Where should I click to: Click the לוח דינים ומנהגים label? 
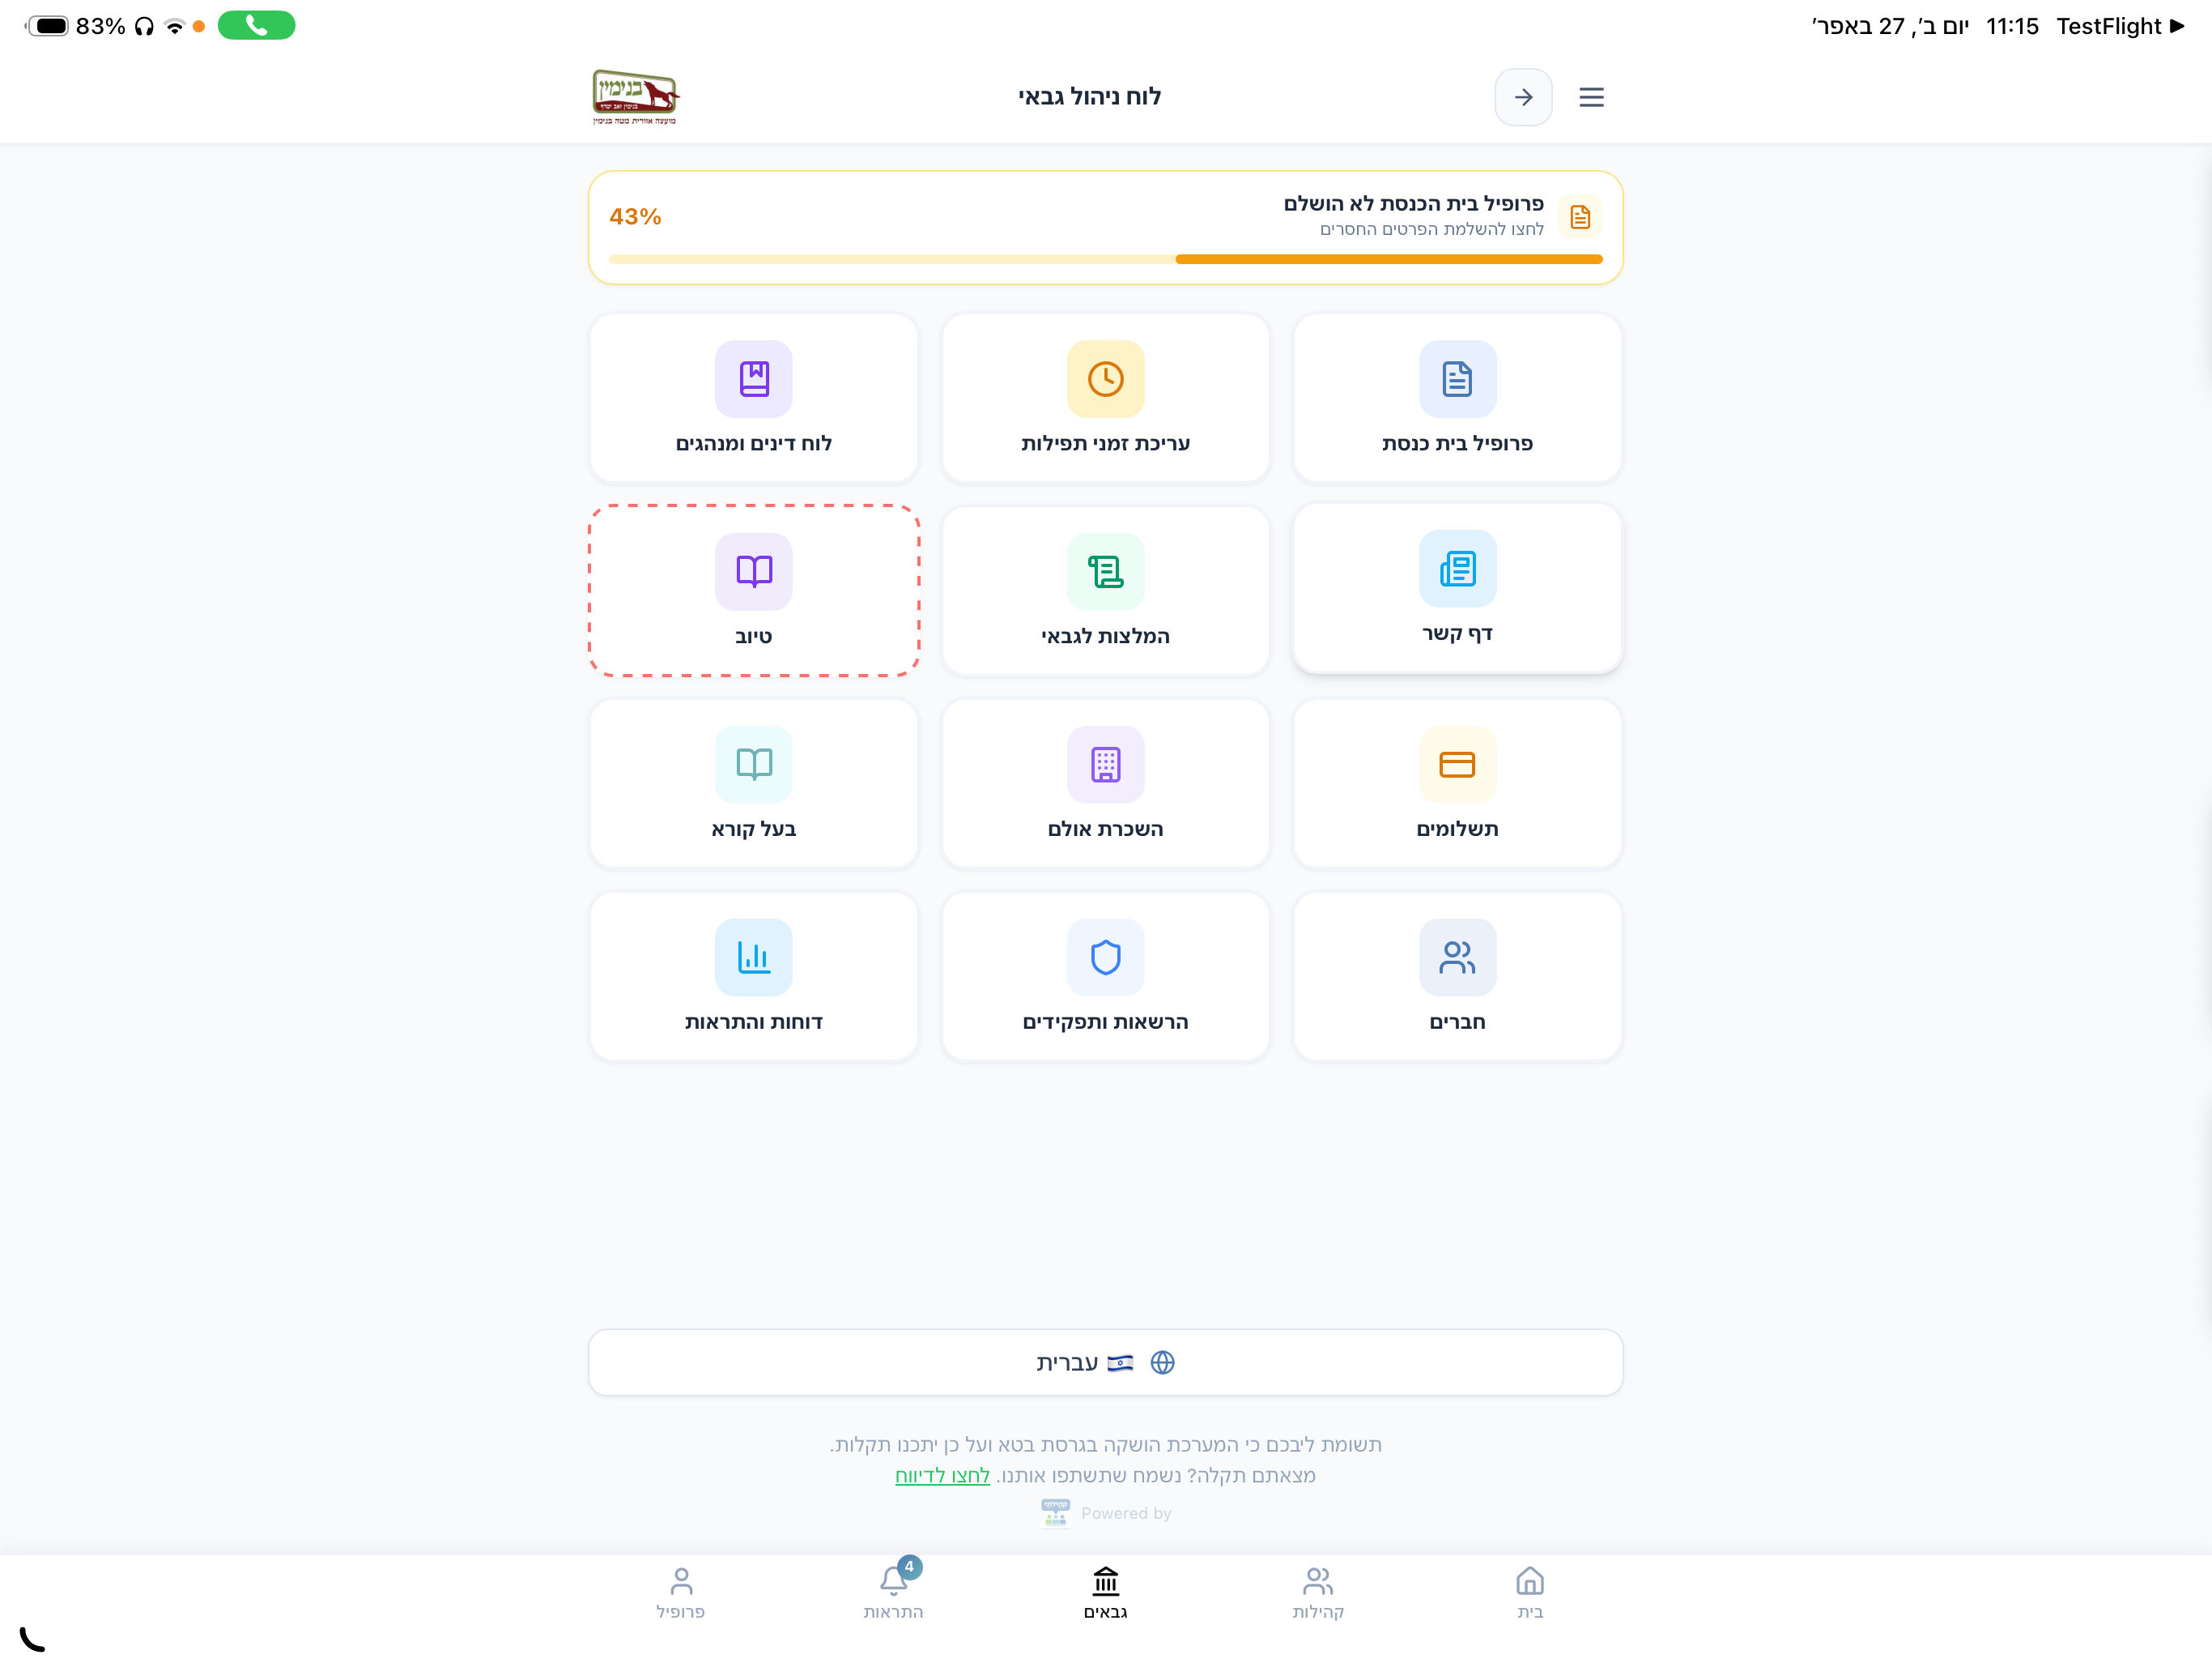click(754, 443)
